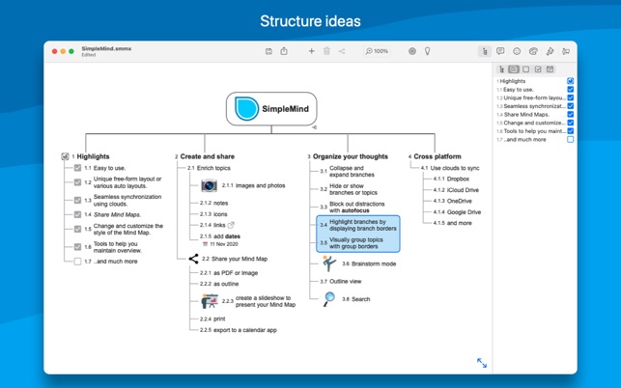The height and width of the screenshot is (388, 621).
Task: Open the palette style icon
Action: pyautogui.click(x=533, y=51)
